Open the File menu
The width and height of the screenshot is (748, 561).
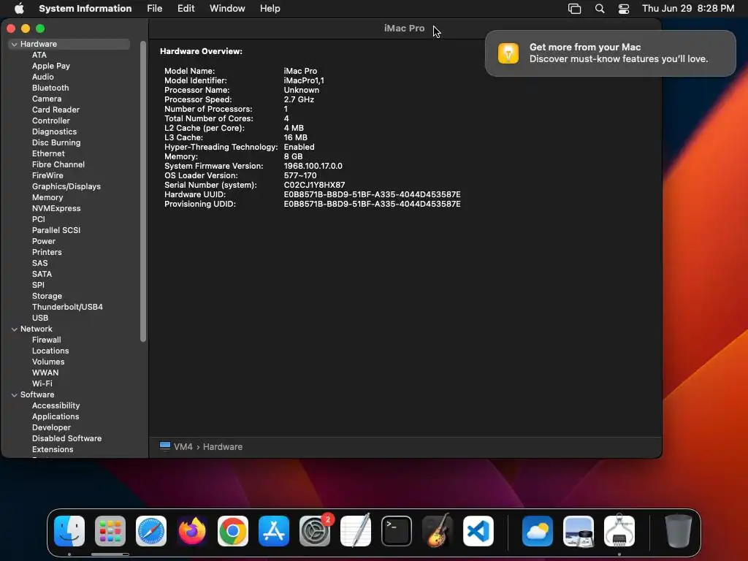[155, 8]
